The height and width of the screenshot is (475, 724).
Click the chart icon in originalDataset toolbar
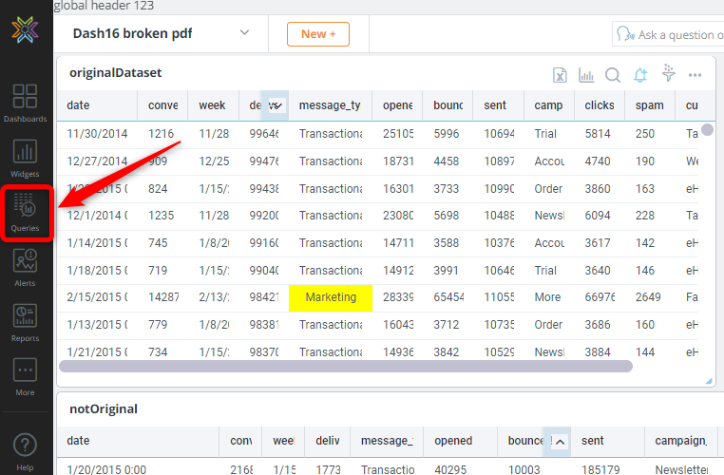(x=586, y=75)
